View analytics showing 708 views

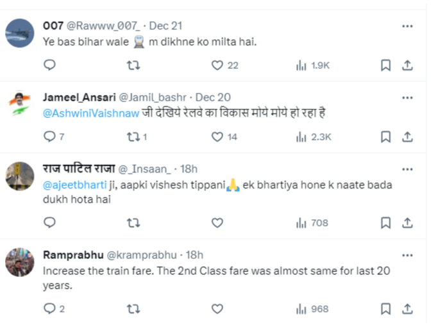coord(312,222)
